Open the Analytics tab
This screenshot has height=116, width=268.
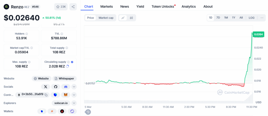click(x=189, y=6)
